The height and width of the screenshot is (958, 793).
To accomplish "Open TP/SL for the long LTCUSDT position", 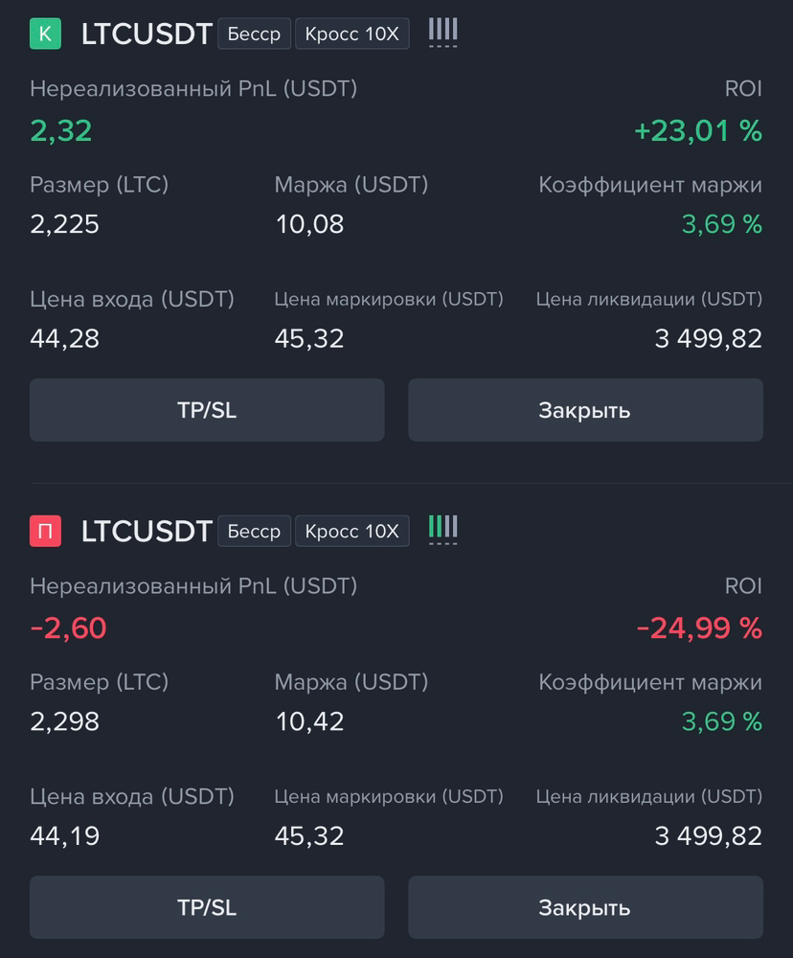I will 207,410.
